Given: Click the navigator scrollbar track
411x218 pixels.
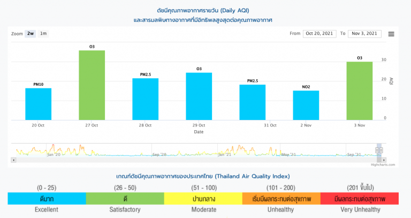Looking at the screenshot, I should click(x=193, y=160).
